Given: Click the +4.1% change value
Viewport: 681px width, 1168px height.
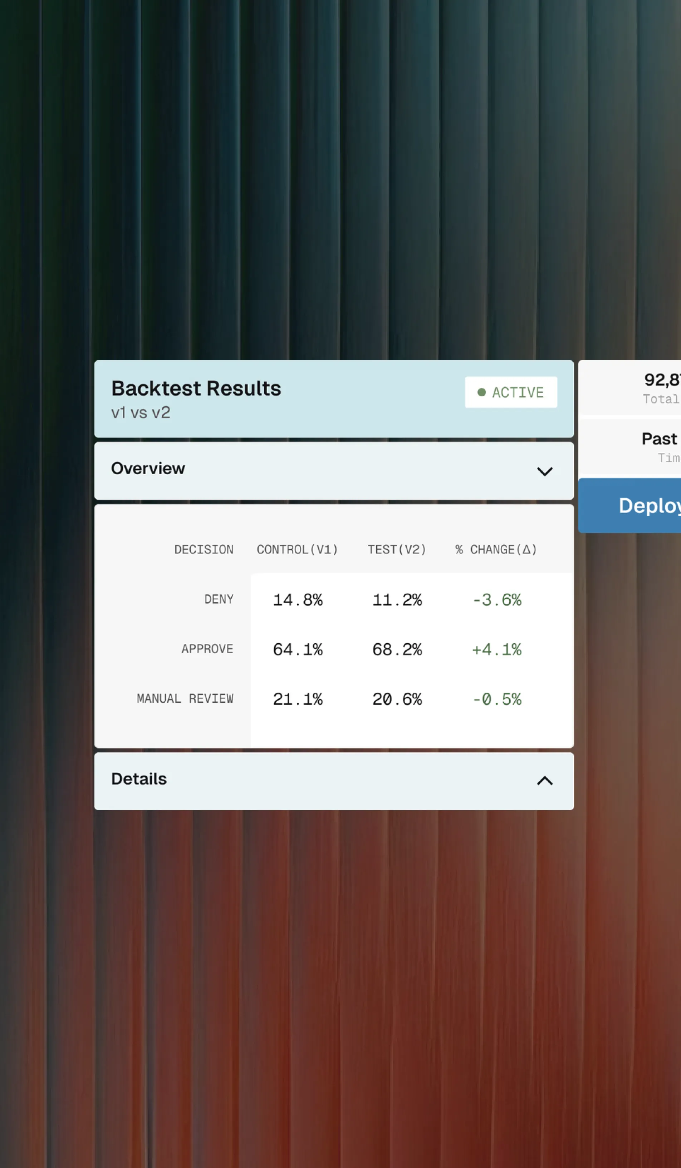Looking at the screenshot, I should click(497, 649).
